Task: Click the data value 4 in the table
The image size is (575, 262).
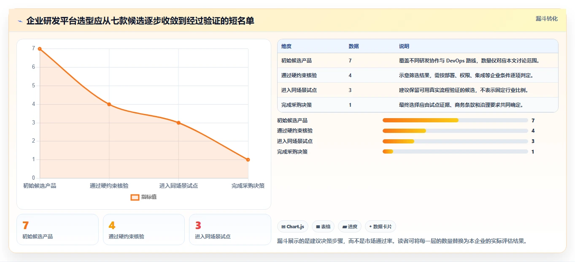Action: (350, 76)
